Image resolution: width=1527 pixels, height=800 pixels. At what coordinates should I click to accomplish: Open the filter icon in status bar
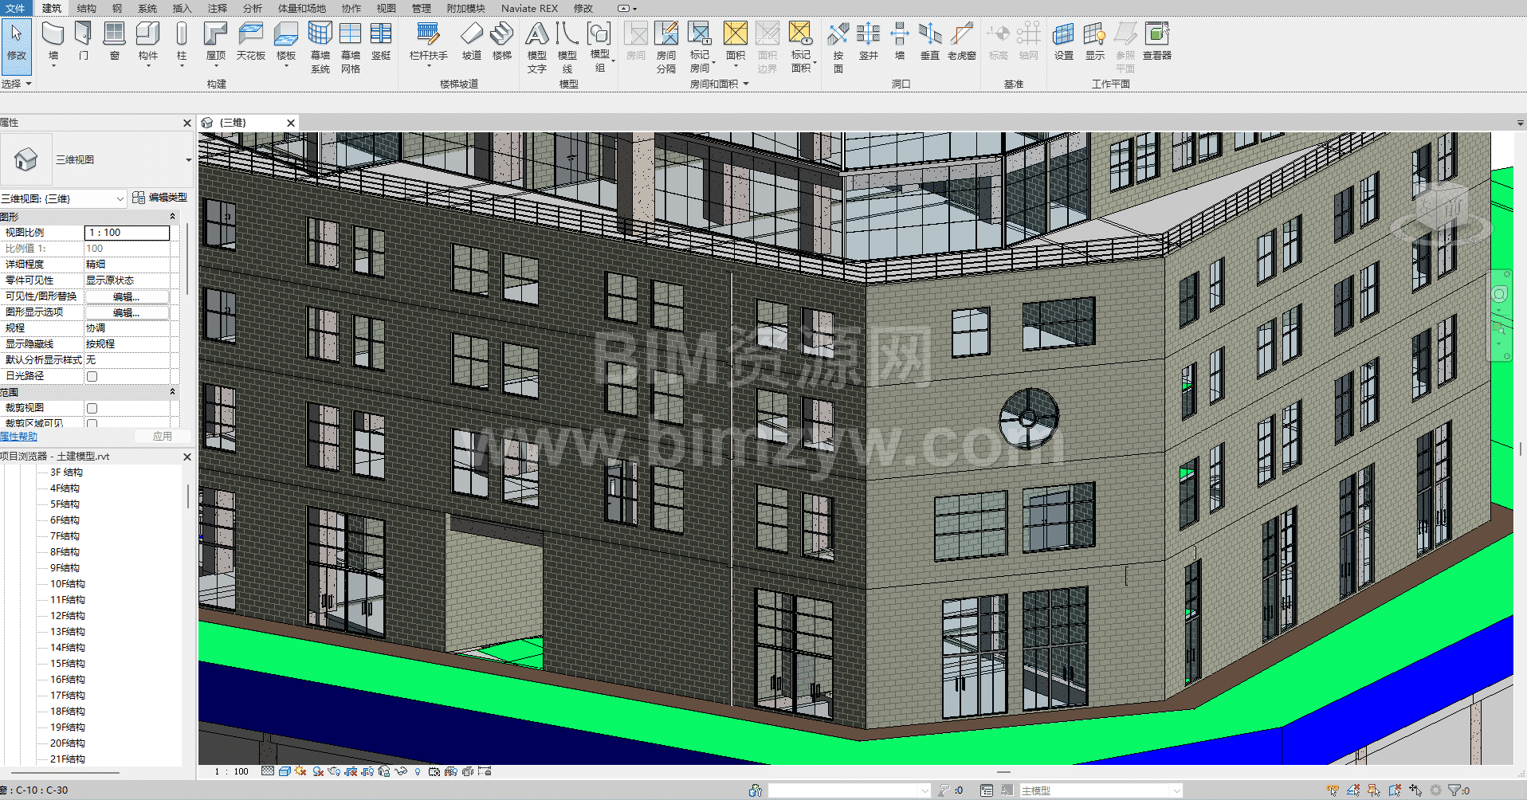click(x=1454, y=790)
